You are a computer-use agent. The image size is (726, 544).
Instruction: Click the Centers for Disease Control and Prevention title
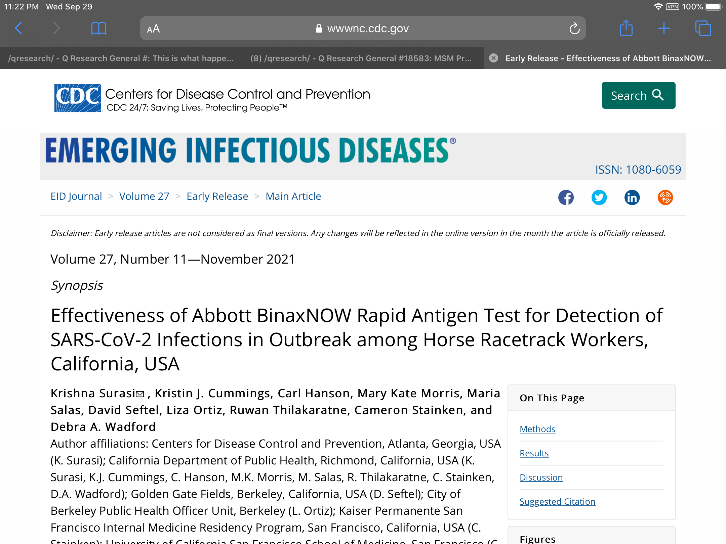tap(238, 94)
